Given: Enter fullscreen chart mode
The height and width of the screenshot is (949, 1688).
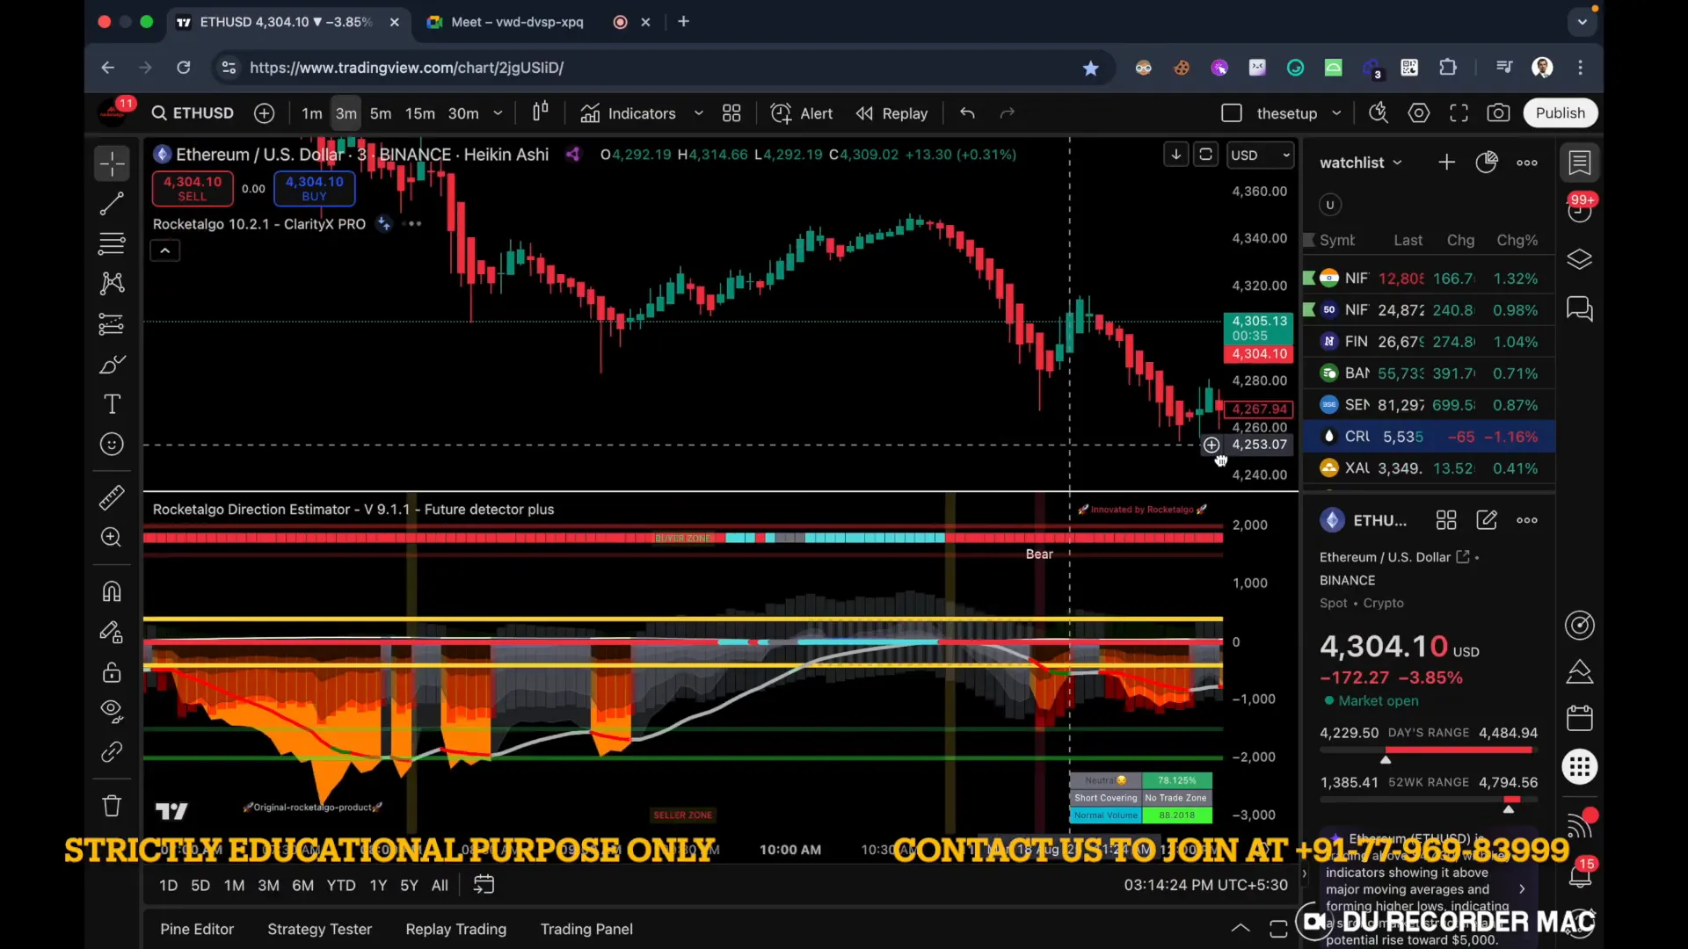Looking at the screenshot, I should (1459, 113).
